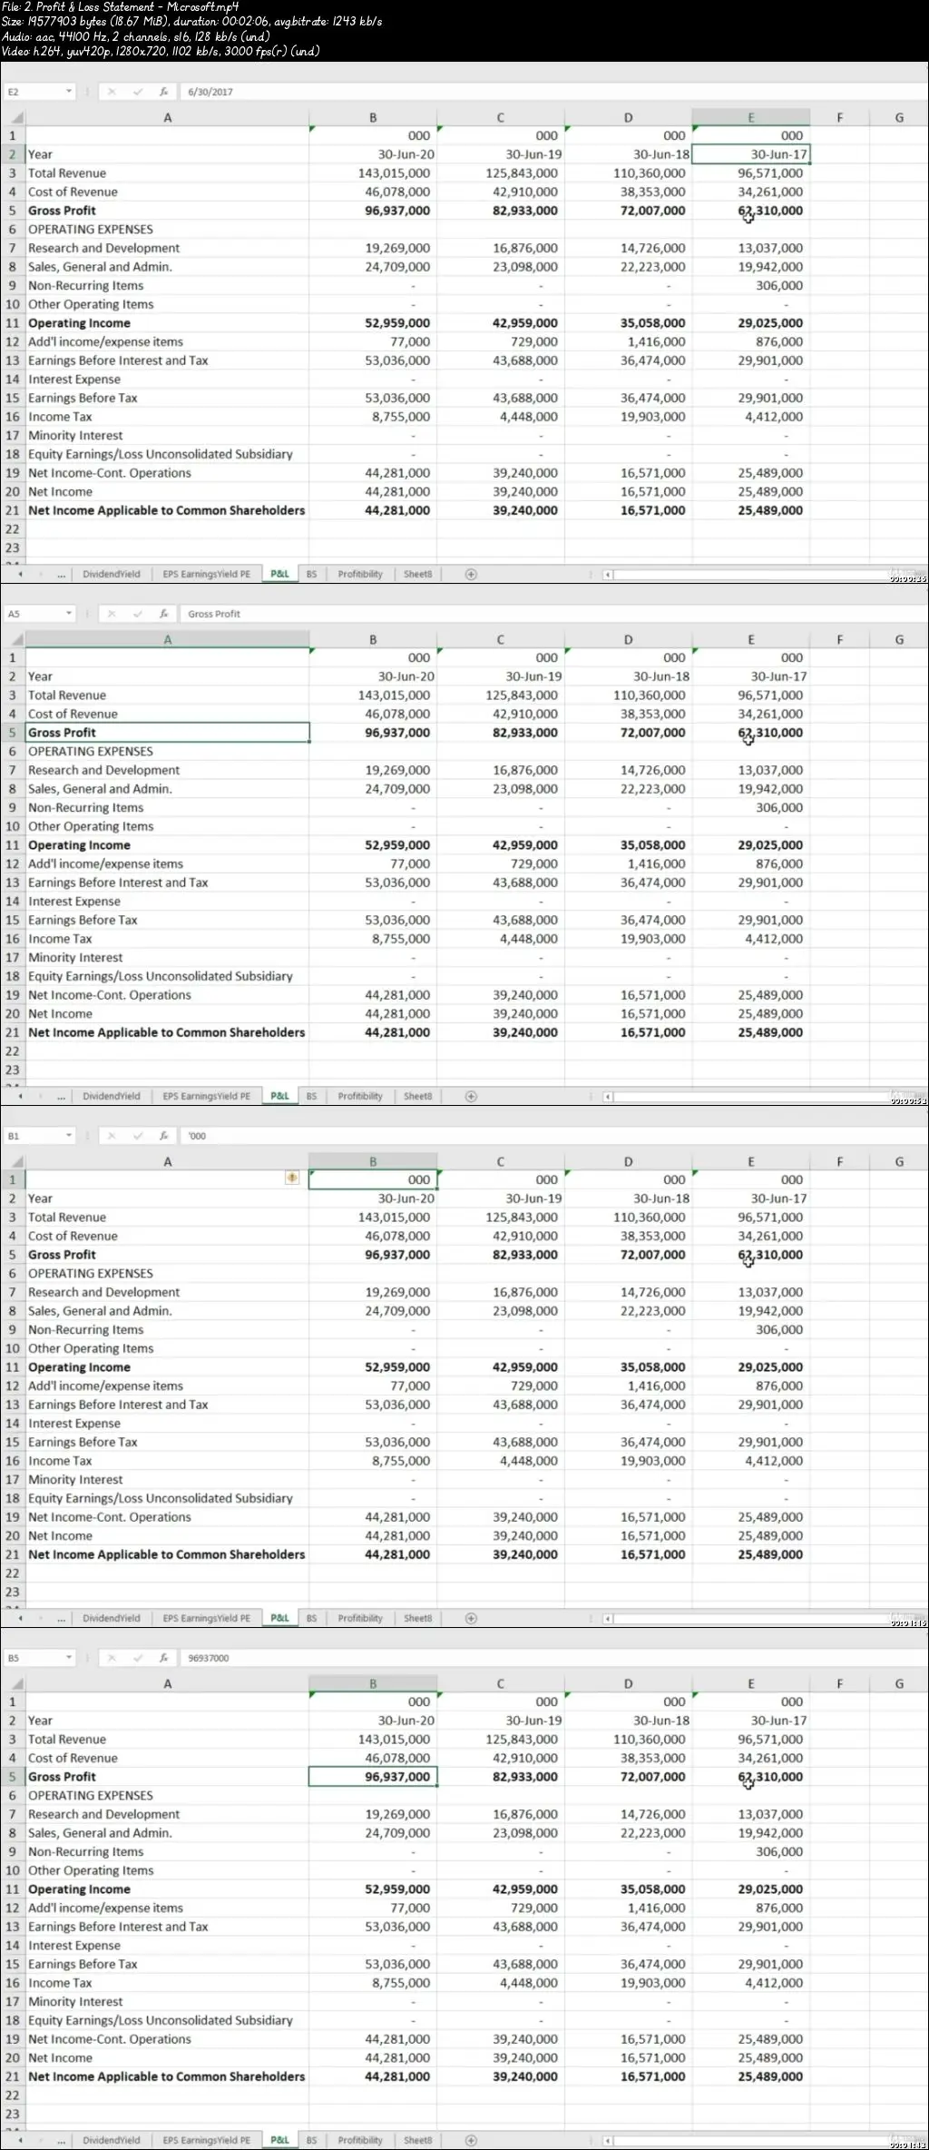Select 19,903,000 cell in B1 frame

point(629,1461)
